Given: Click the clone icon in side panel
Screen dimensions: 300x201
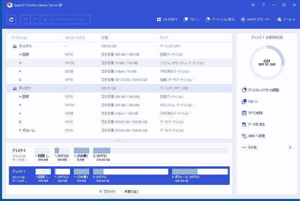Looking at the screenshot, I should point(244,101).
